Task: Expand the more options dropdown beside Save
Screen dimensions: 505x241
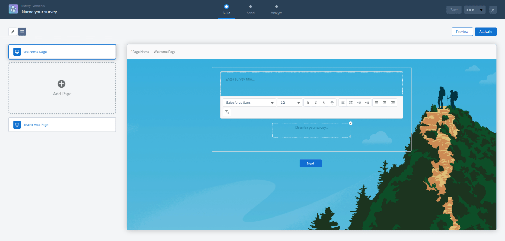Action: (475, 10)
